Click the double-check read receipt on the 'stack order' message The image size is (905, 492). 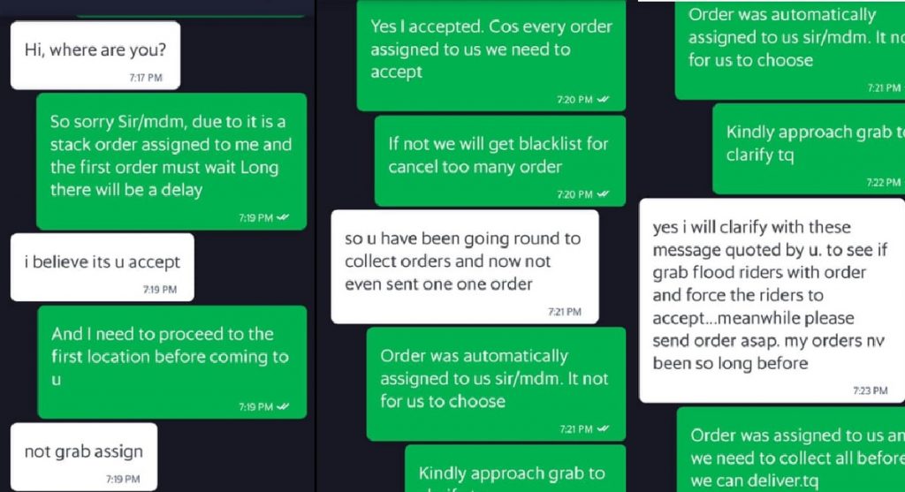(x=283, y=217)
